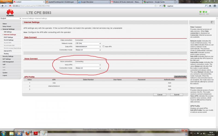Click the Google search engine icon
Screen dimensions: 218x136
point(164,6)
